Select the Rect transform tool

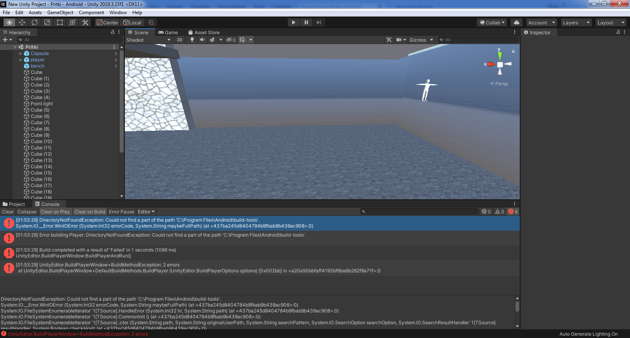pyautogui.click(x=60, y=22)
